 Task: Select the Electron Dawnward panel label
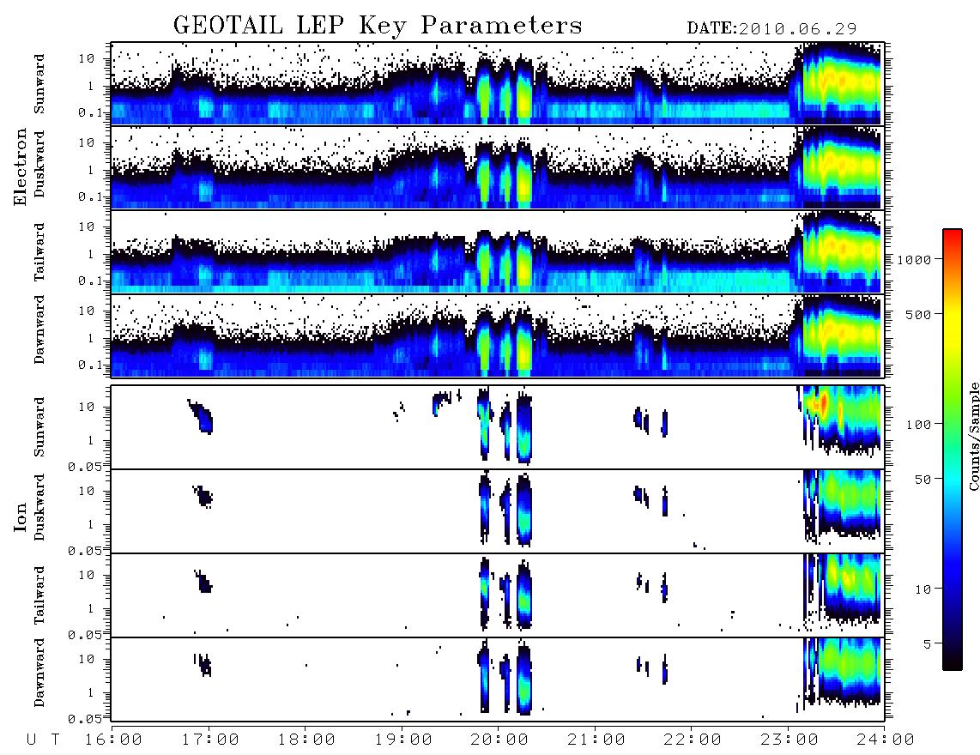(39, 329)
